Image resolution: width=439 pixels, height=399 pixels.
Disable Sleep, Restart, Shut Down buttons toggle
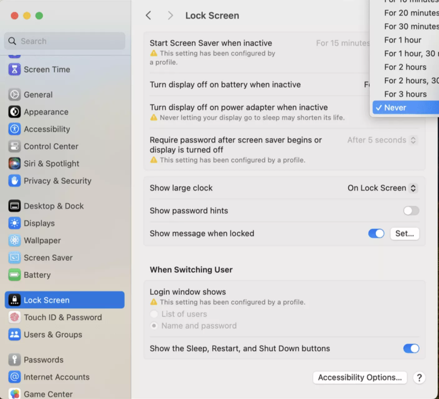(x=411, y=349)
